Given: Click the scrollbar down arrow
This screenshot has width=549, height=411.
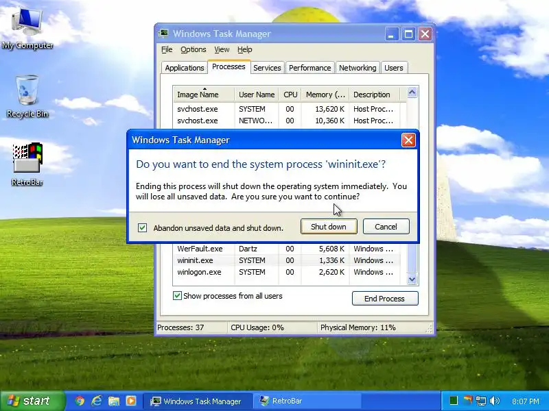Looking at the screenshot, I should (412, 279).
